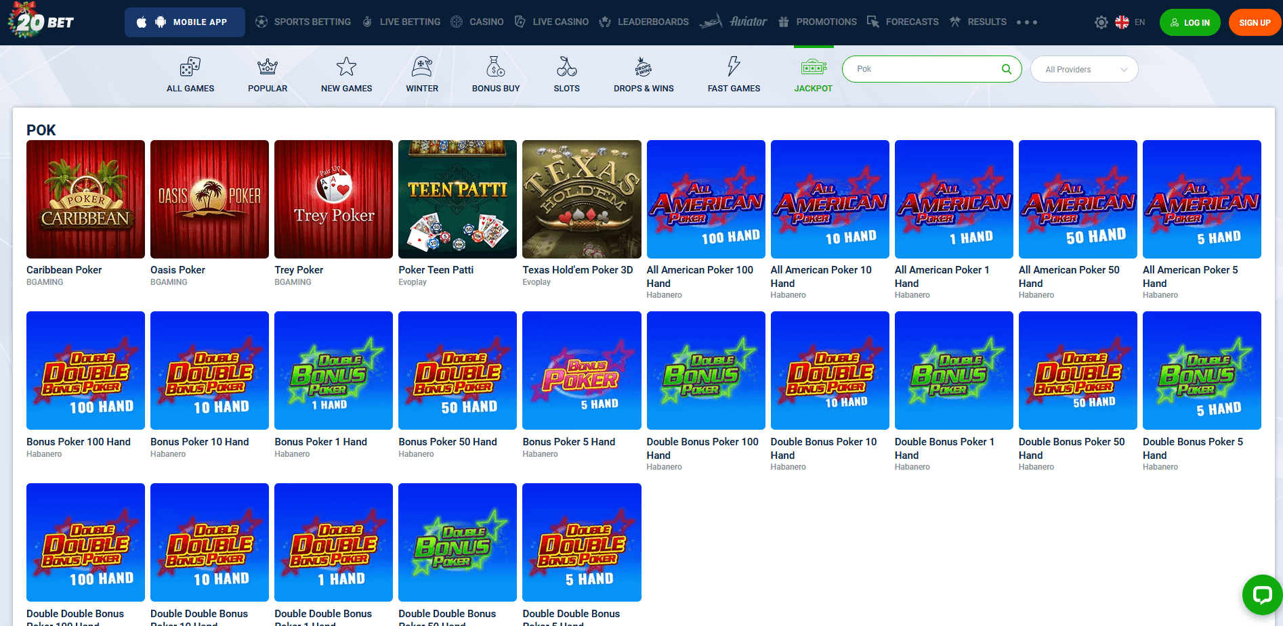The width and height of the screenshot is (1283, 626).
Task: Click the UK flag language icon
Action: click(1122, 22)
